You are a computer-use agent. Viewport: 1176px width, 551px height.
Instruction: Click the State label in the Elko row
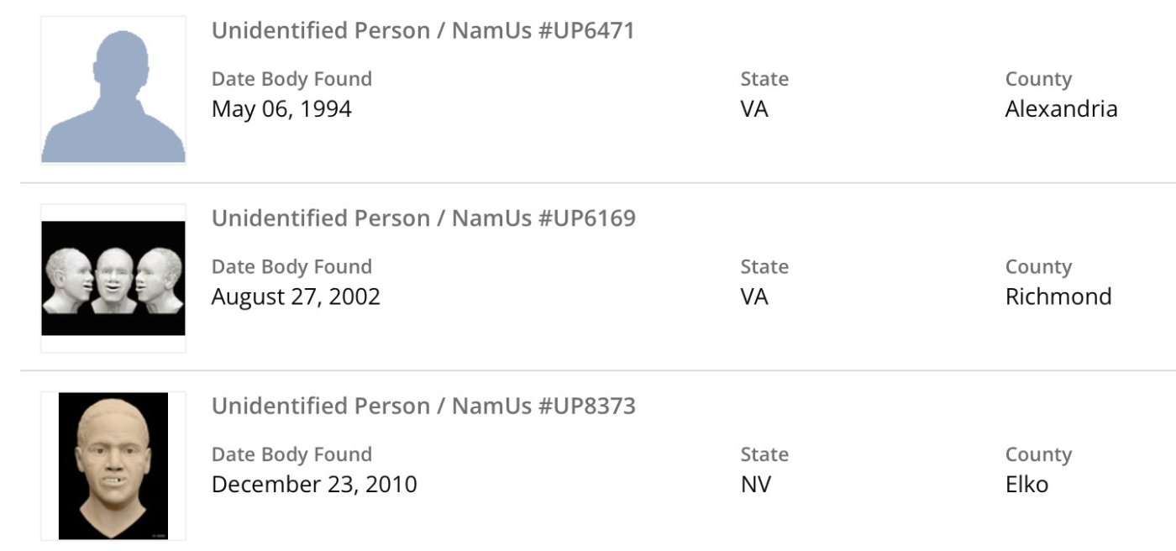point(764,454)
